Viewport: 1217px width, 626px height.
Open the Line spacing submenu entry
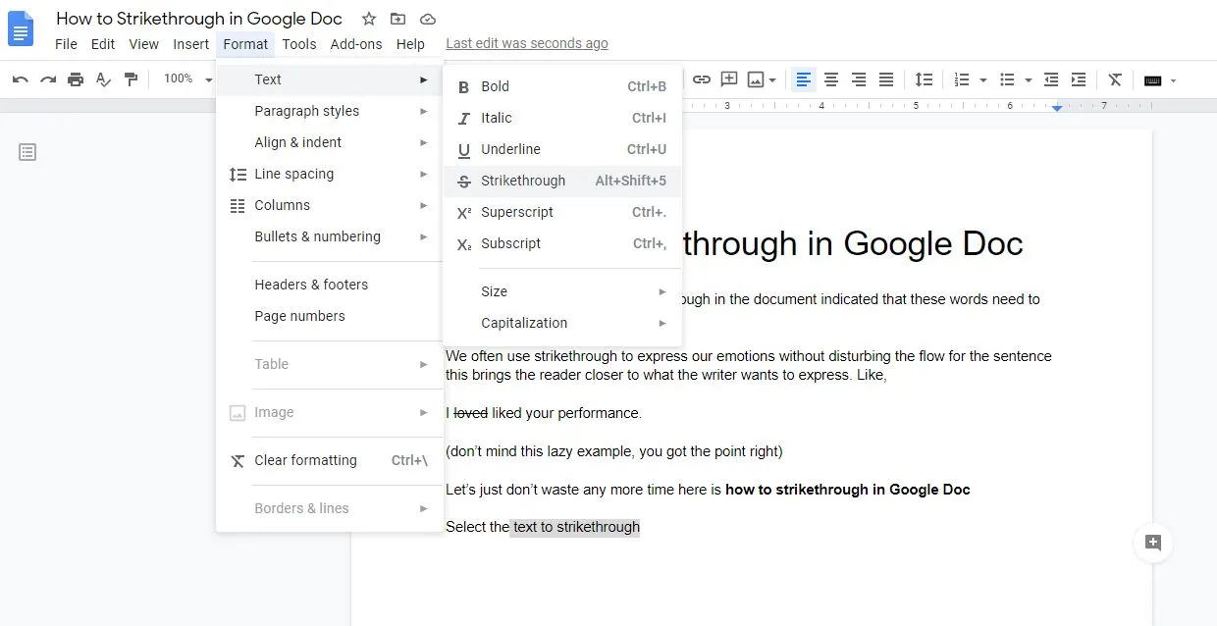[330, 174]
